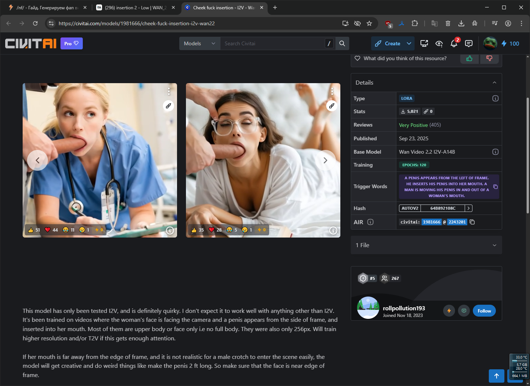Screen dimensions: 530x386
Task: Expand the 1 File section
Action: (426, 245)
